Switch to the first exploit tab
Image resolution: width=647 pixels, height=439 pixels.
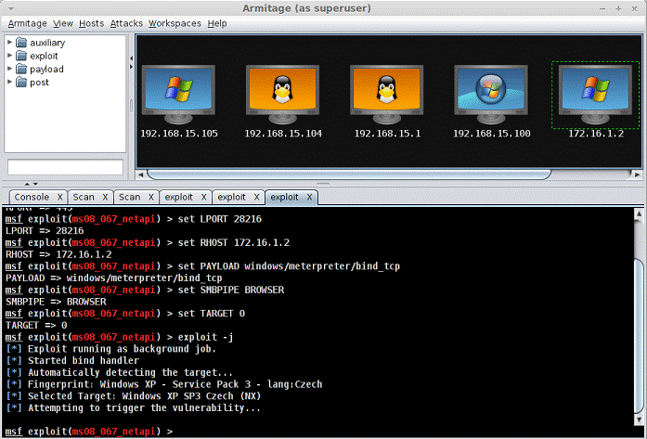pos(178,197)
